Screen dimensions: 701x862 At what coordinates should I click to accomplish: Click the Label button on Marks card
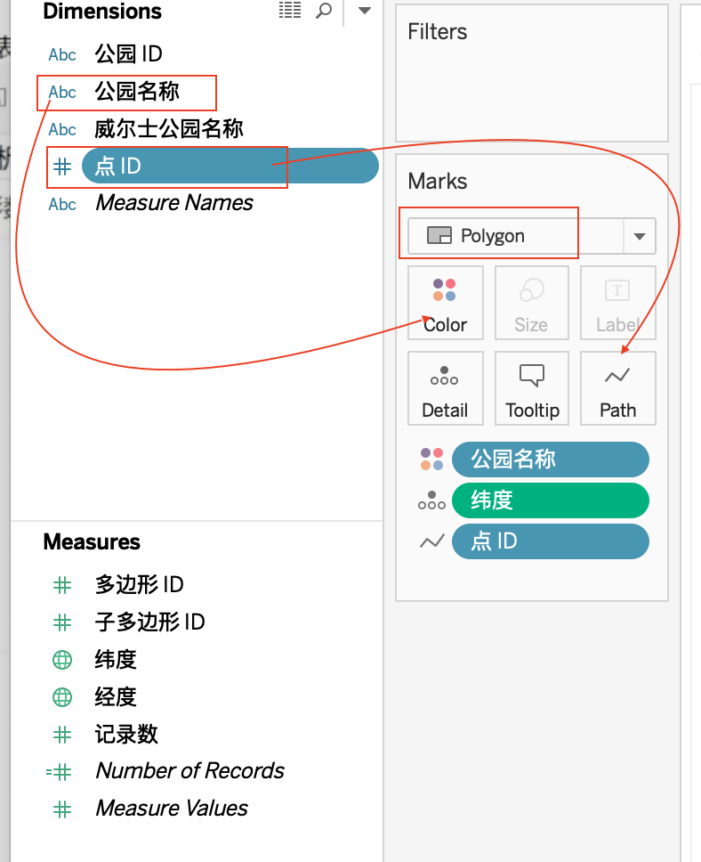[618, 303]
